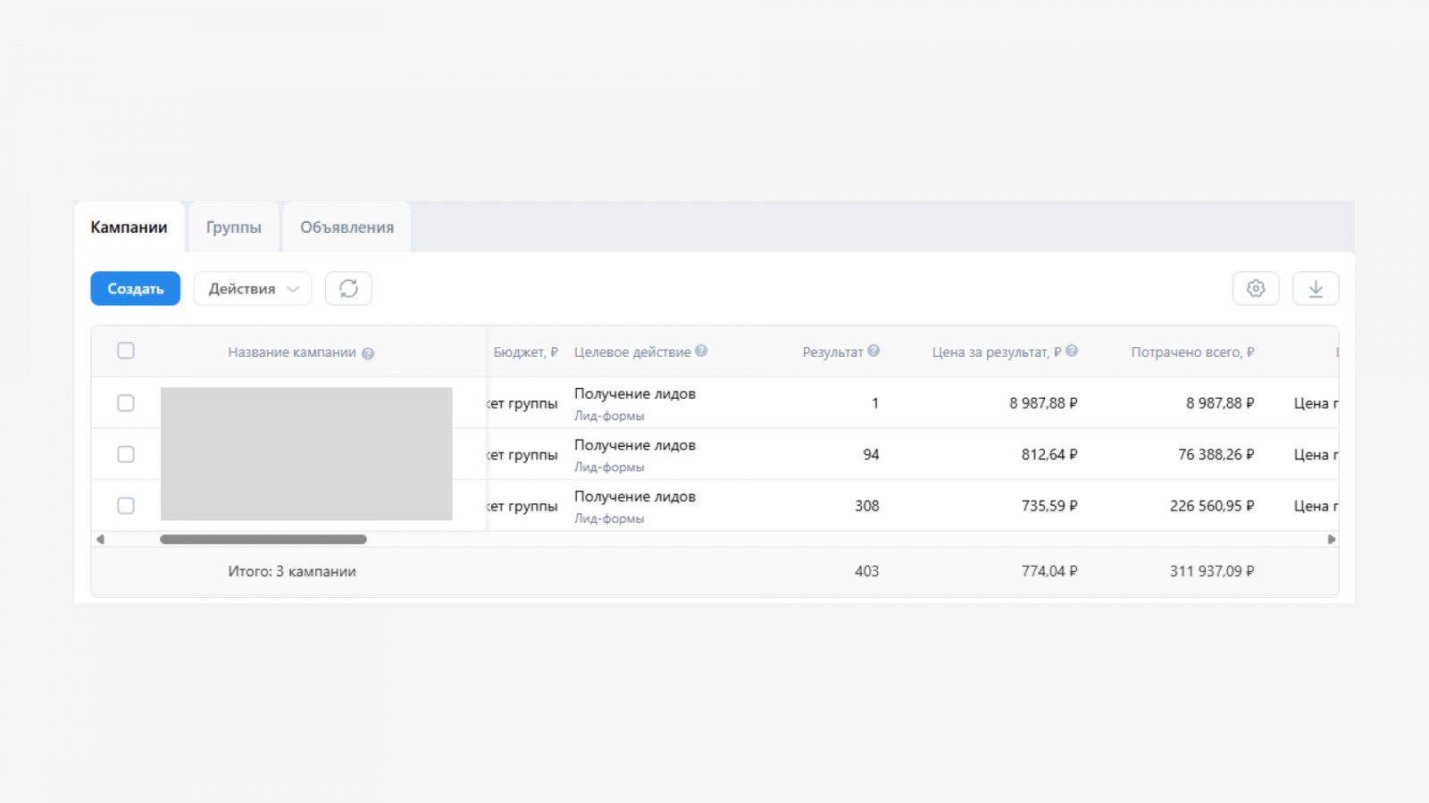
Task: Toggle the select-all campaigns header checkbox
Action: (126, 351)
